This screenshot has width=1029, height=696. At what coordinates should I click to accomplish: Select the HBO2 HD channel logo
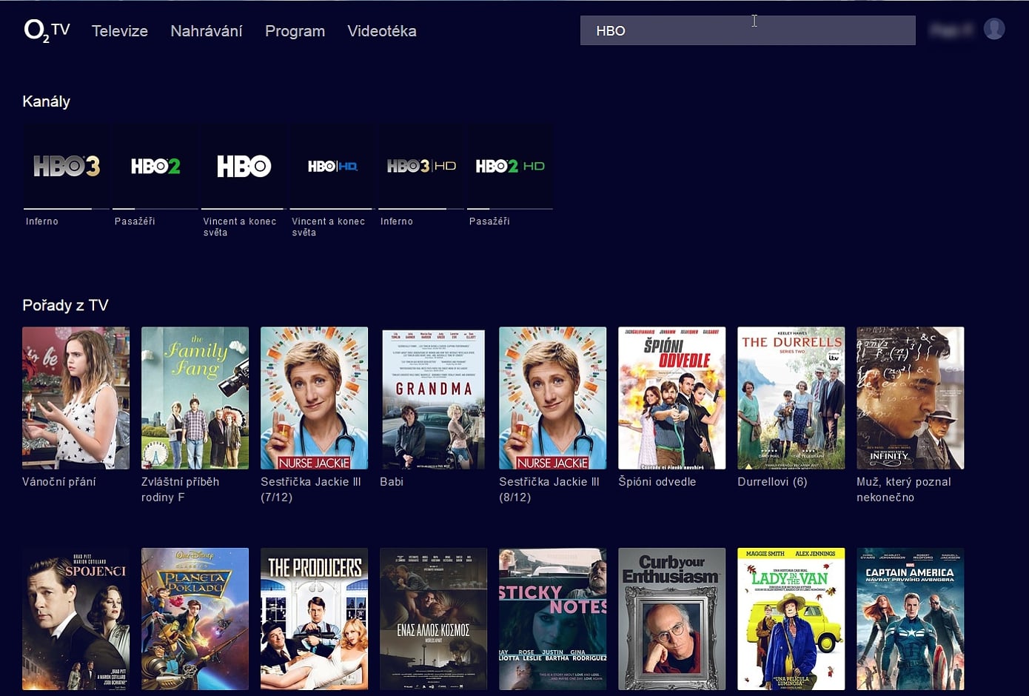[510, 166]
